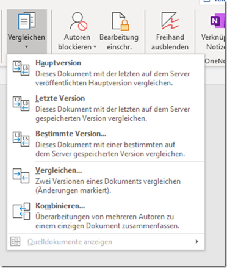Click text 'veröffentlichten Hauptversion vergleichen.'
This screenshot has width=227, height=268.
tap(104, 83)
